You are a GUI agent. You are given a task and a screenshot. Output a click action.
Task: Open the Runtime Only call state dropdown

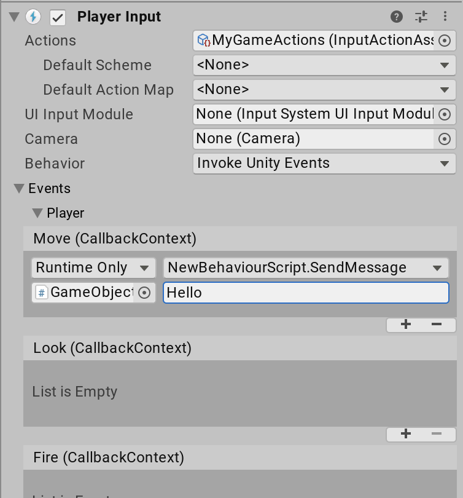click(93, 268)
